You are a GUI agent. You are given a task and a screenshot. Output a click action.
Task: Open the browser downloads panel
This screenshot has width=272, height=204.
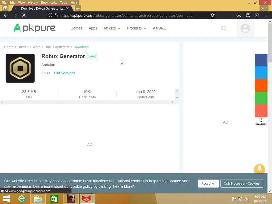239,15
